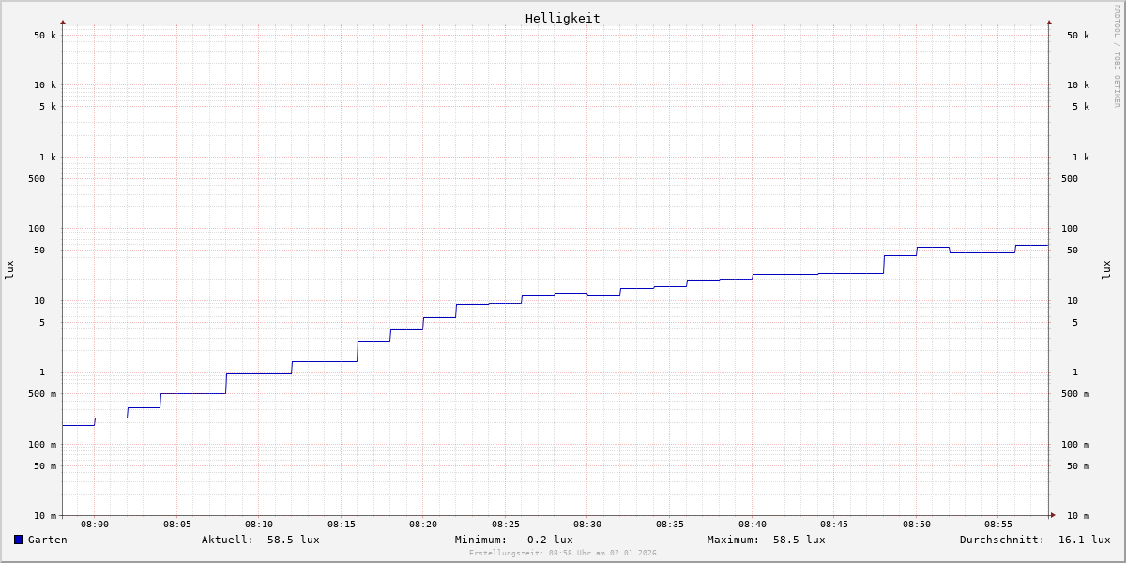Viewport: 1126px width, 563px height.
Task: Click the red arrow atop the right axis
Action: (1049, 22)
